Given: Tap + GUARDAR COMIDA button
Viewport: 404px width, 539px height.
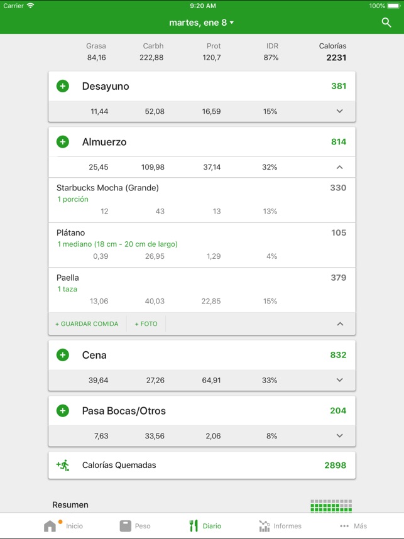Looking at the screenshot, I should [87, 324].
